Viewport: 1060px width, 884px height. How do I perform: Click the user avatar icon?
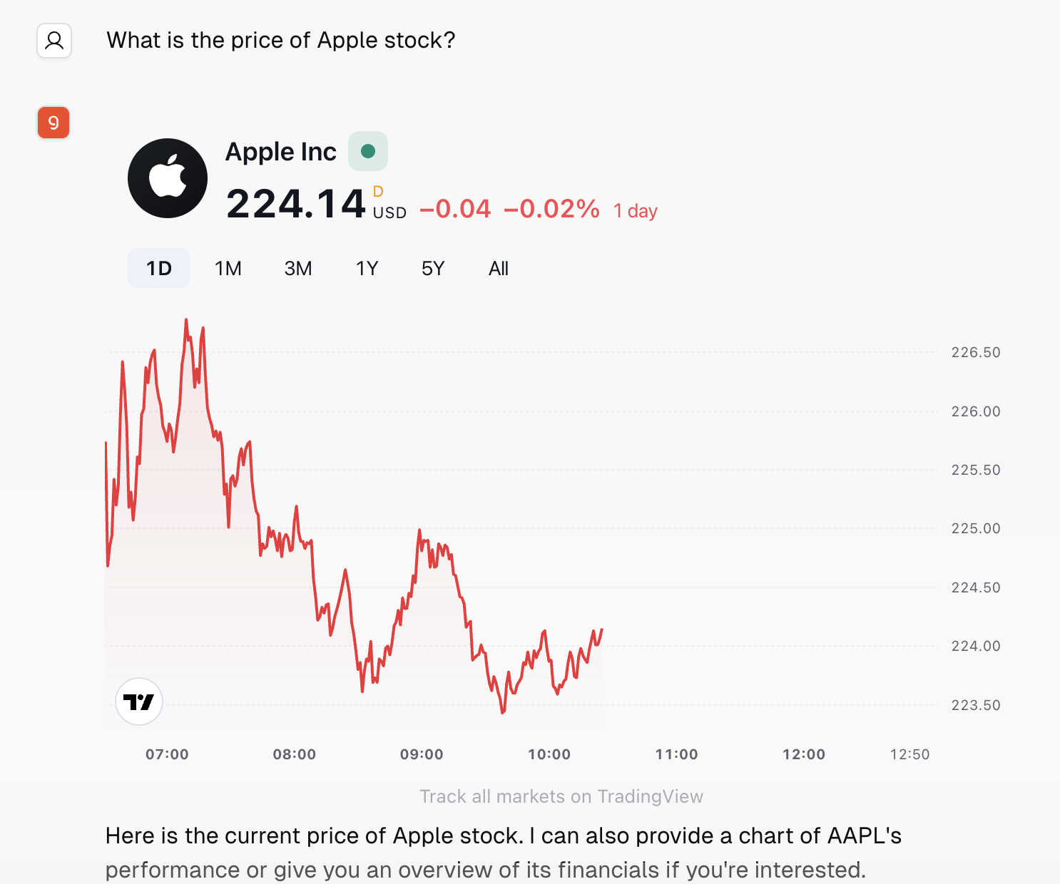54,41
